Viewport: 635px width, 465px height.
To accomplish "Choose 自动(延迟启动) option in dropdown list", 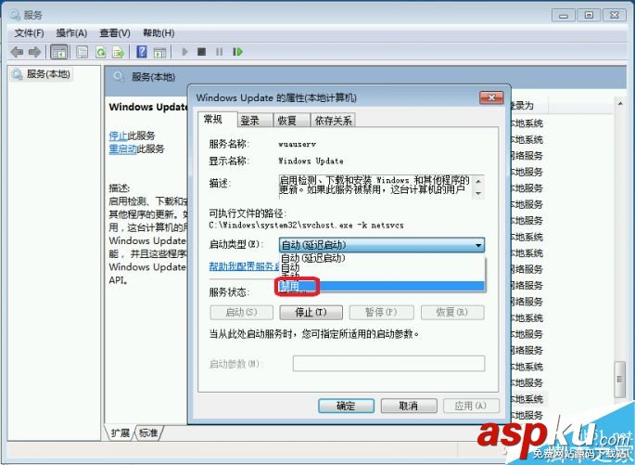I will pos(382,258).
